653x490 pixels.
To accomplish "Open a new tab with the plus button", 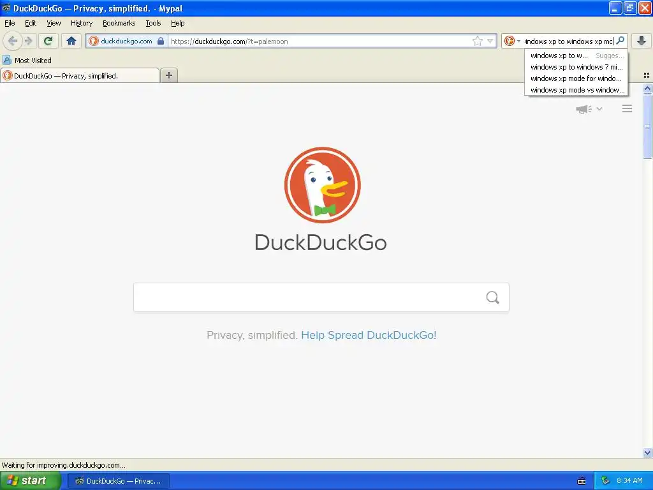I will pos(168,75).
